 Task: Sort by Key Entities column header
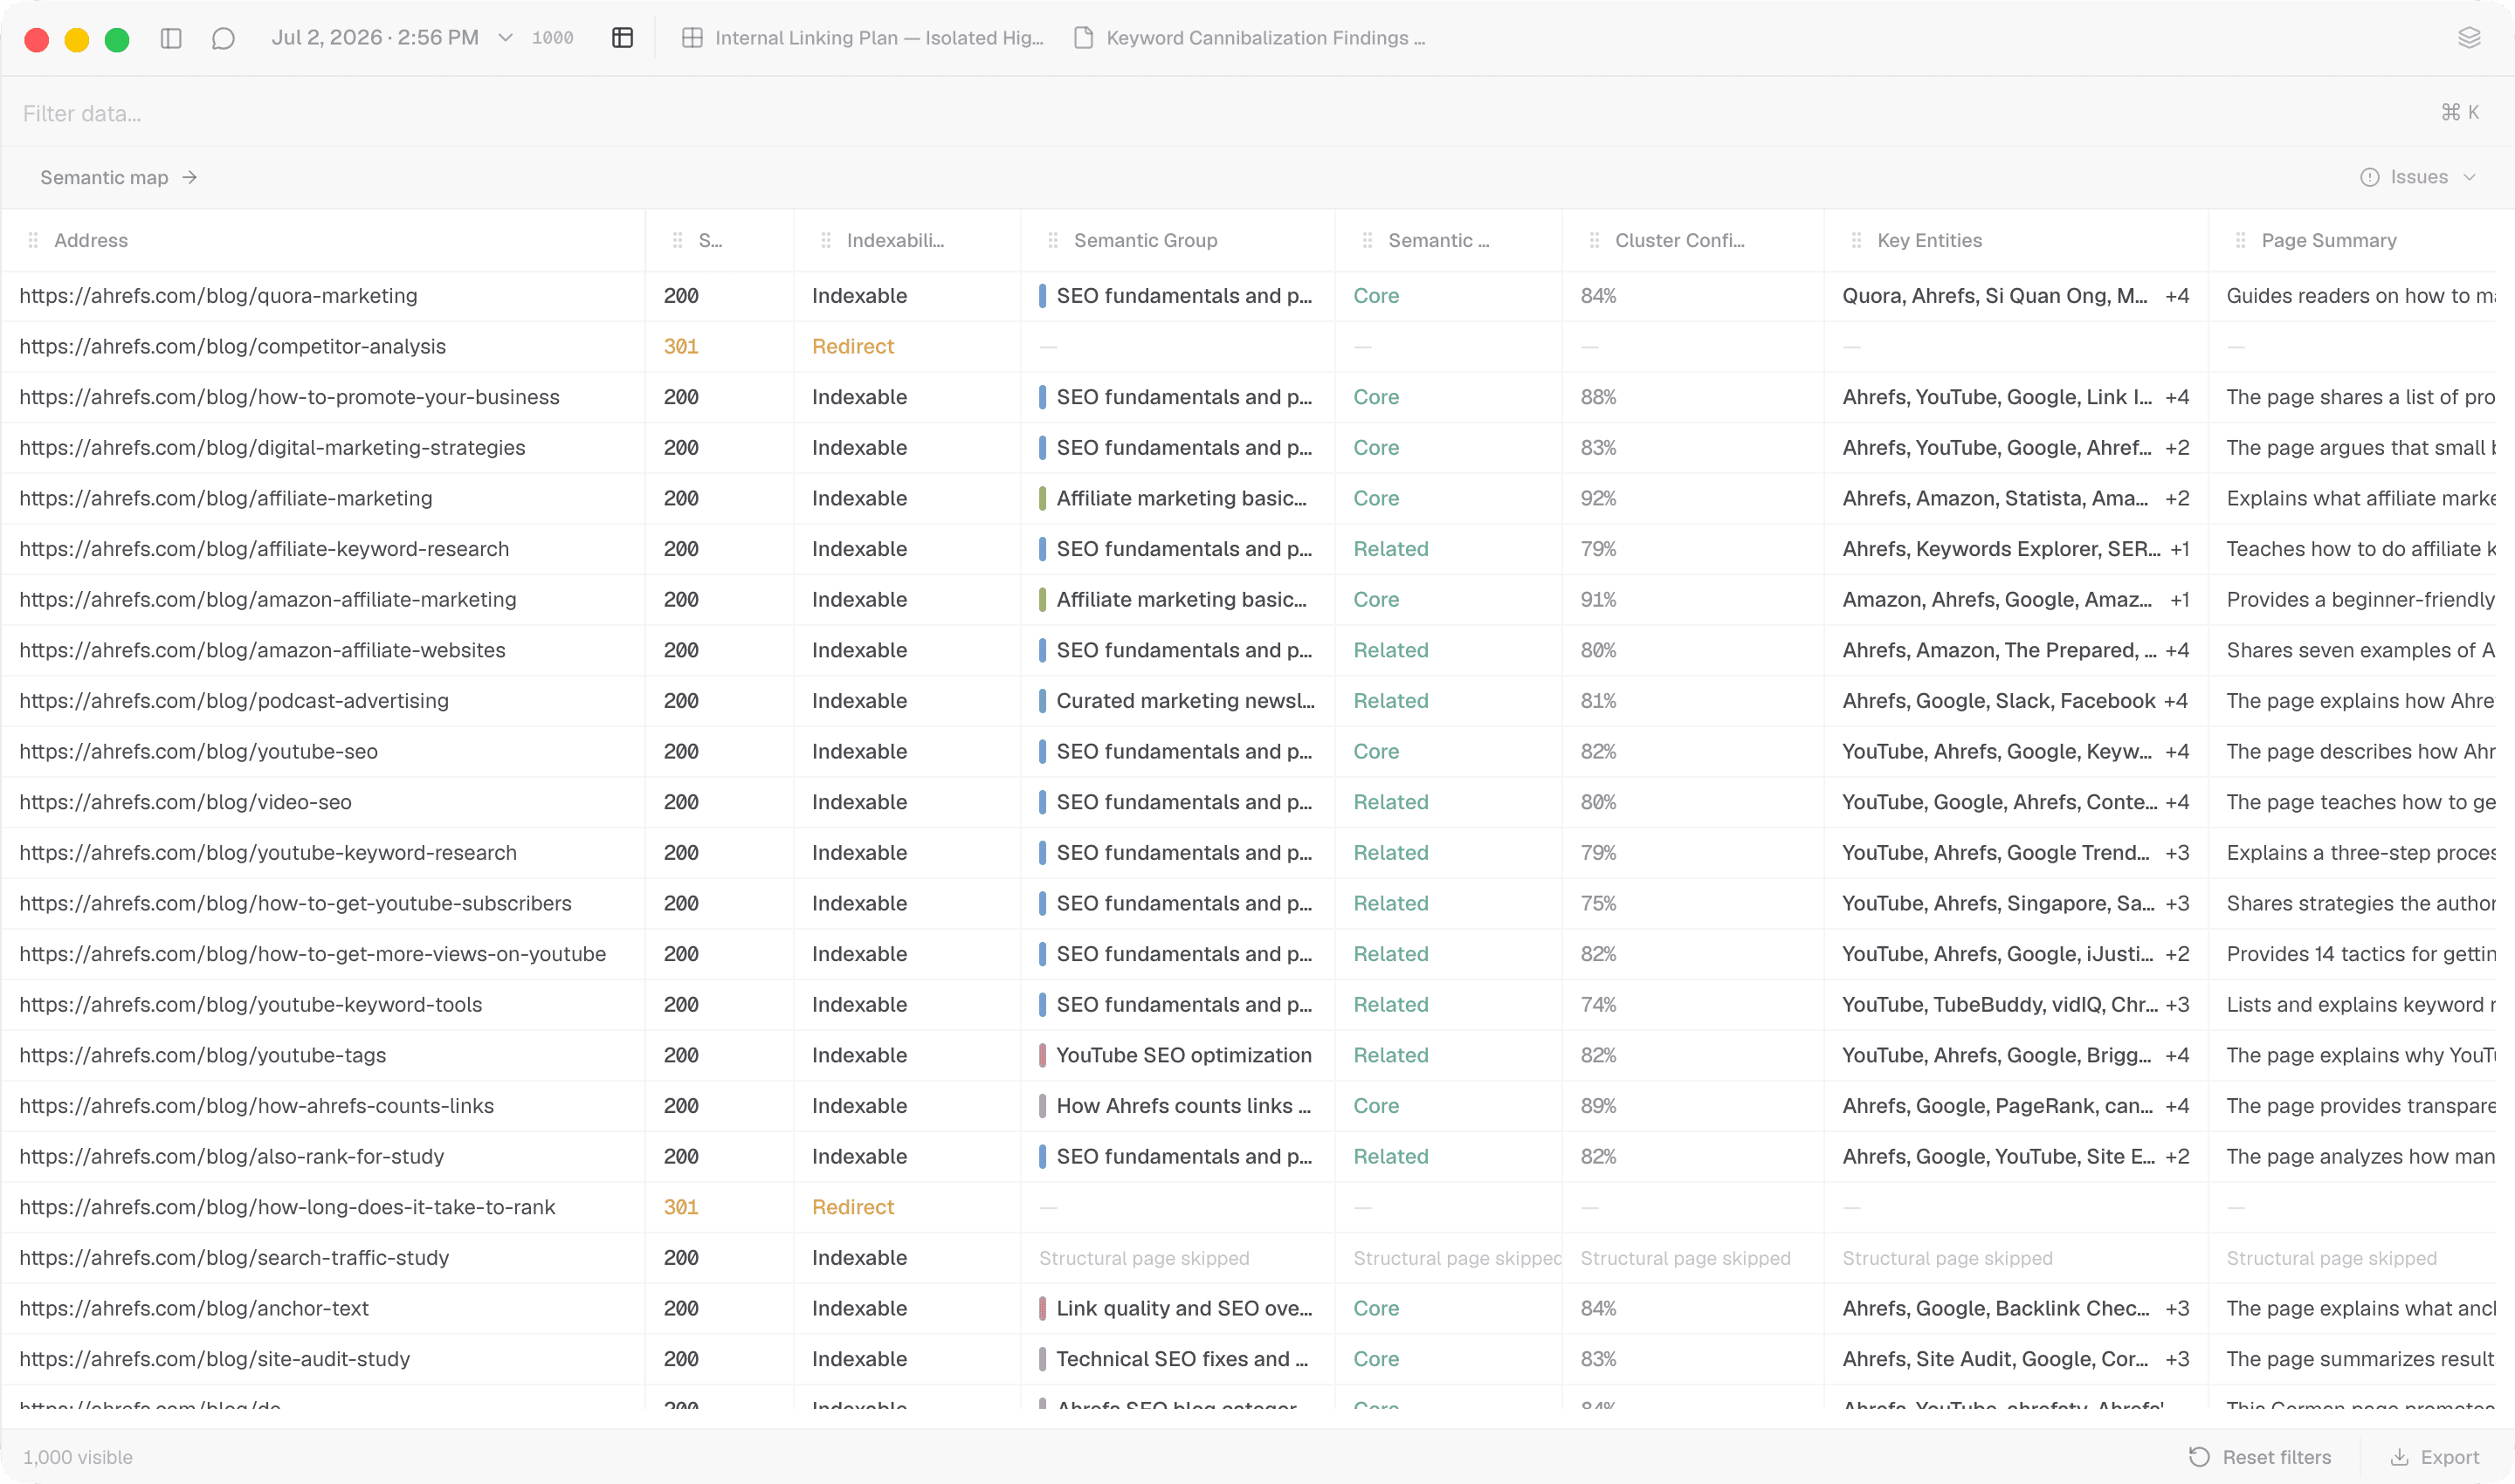1929,240
